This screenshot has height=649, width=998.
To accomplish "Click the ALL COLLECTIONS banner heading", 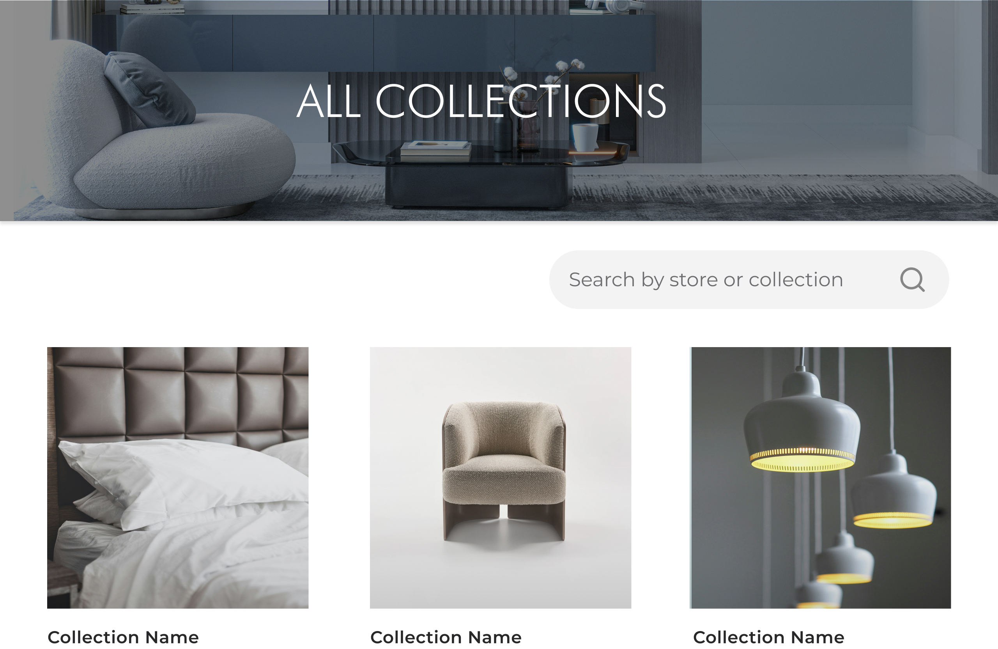I will [x=481, y=101].
